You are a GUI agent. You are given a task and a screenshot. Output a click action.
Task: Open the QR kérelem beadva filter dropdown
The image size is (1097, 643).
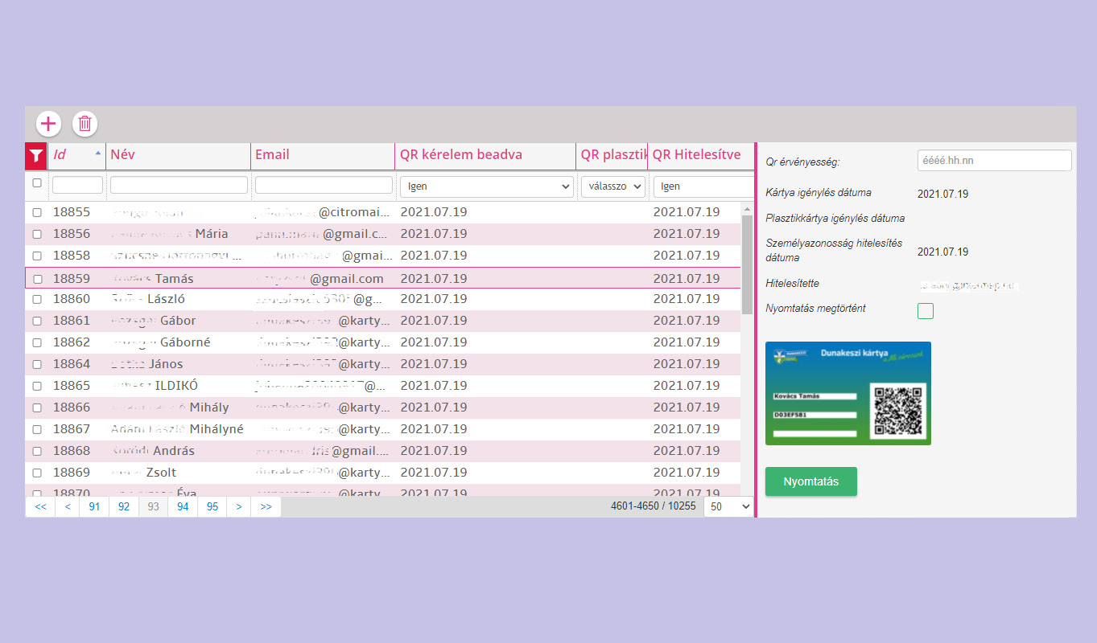(x=486, y=186)
